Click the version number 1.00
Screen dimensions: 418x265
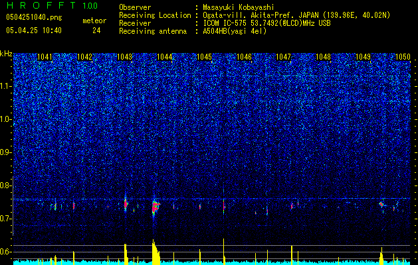(x=90, y=5)
